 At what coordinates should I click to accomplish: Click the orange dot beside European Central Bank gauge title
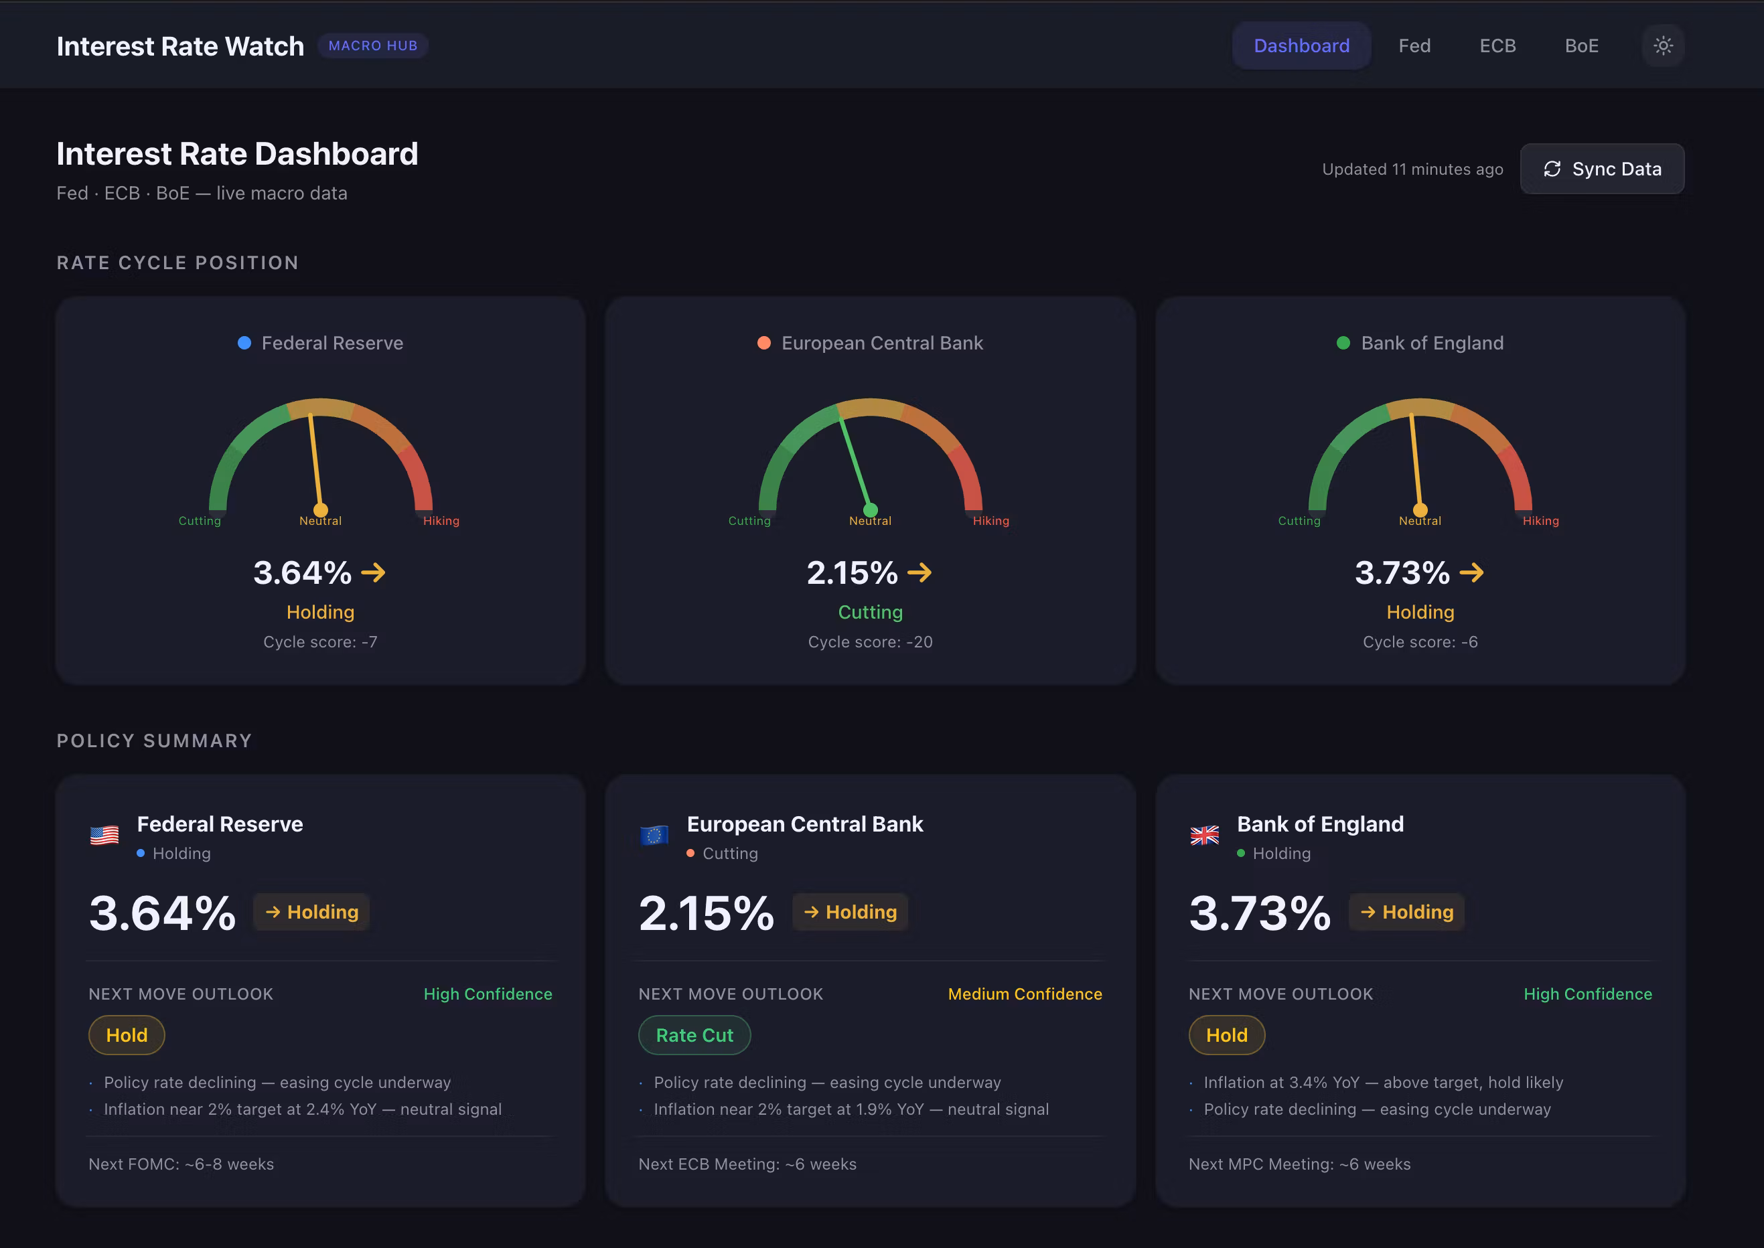764,343
